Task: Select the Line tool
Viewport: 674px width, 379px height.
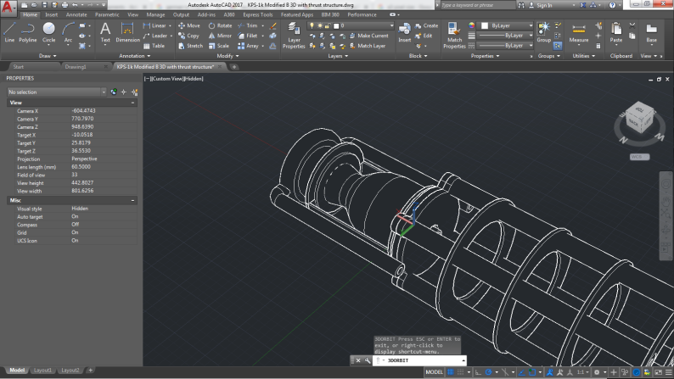Action: point(9,33)
